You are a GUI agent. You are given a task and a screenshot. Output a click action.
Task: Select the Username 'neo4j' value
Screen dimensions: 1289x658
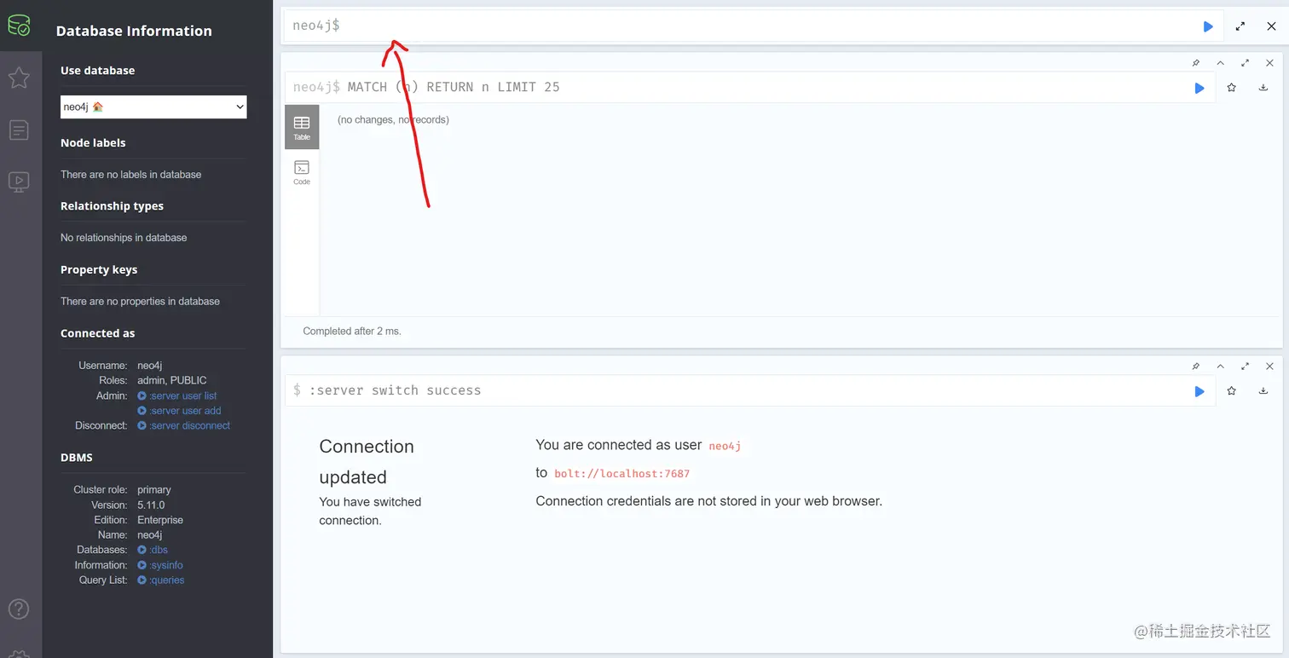150,366
